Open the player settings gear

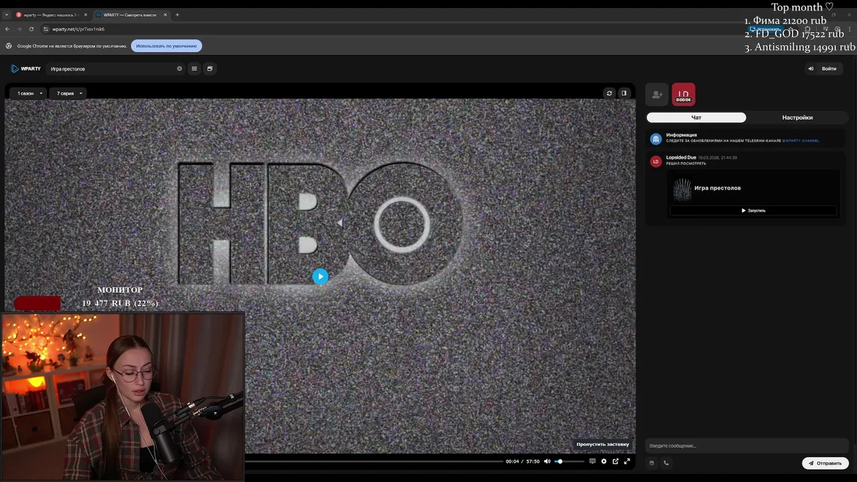pos(604,461)
